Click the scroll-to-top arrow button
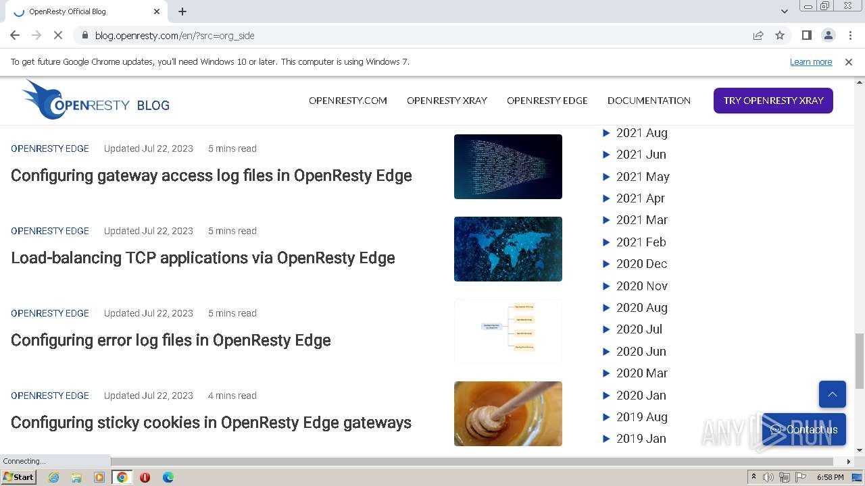Screen dimensions: 865x486 click(x=833, y=394)
